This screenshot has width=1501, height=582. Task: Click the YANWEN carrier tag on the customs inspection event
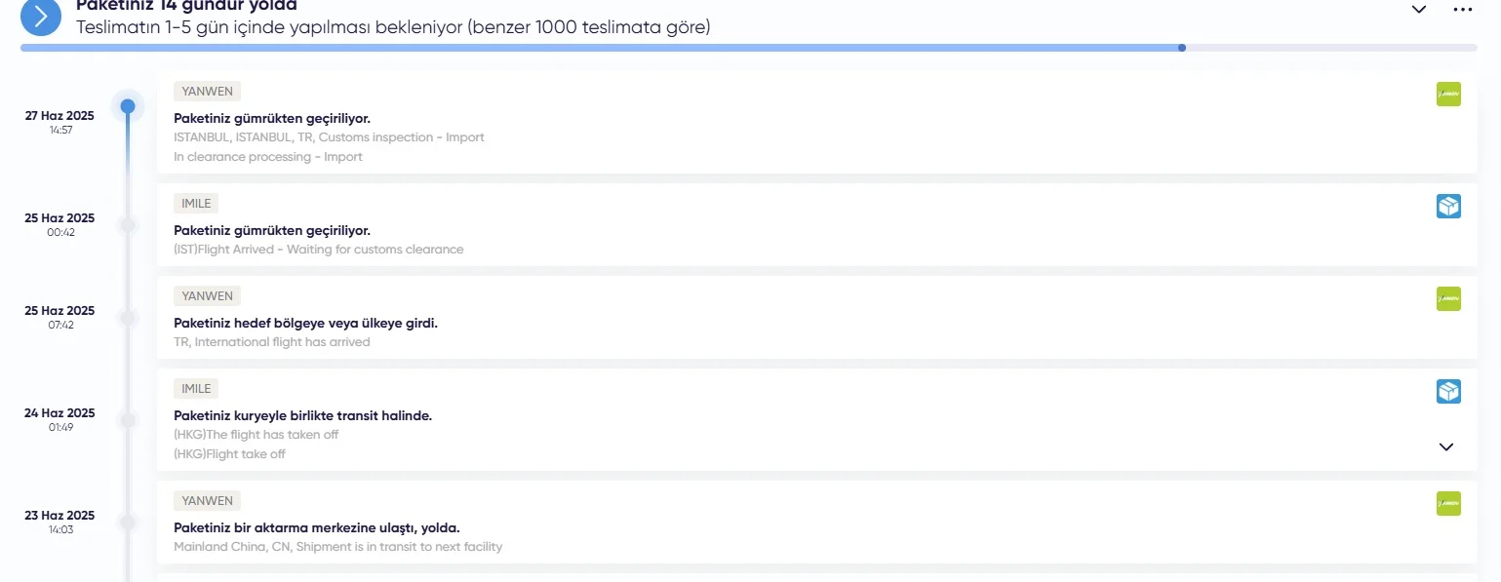[x=207, y=92]
